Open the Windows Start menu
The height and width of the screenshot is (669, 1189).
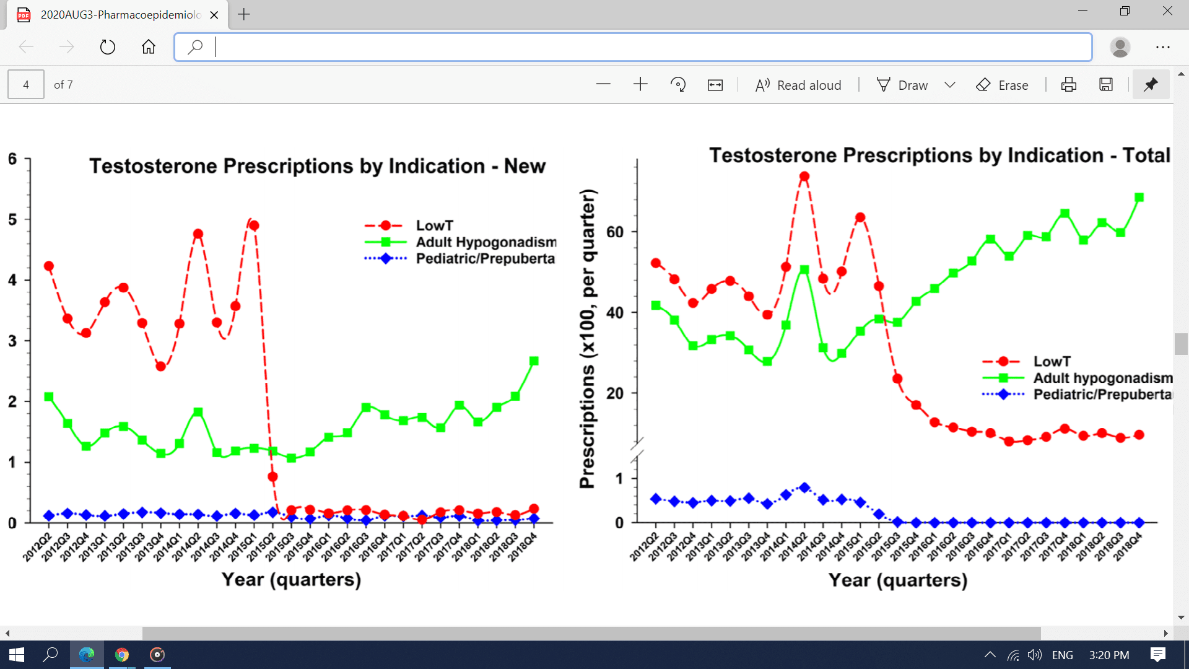point(17,655)
